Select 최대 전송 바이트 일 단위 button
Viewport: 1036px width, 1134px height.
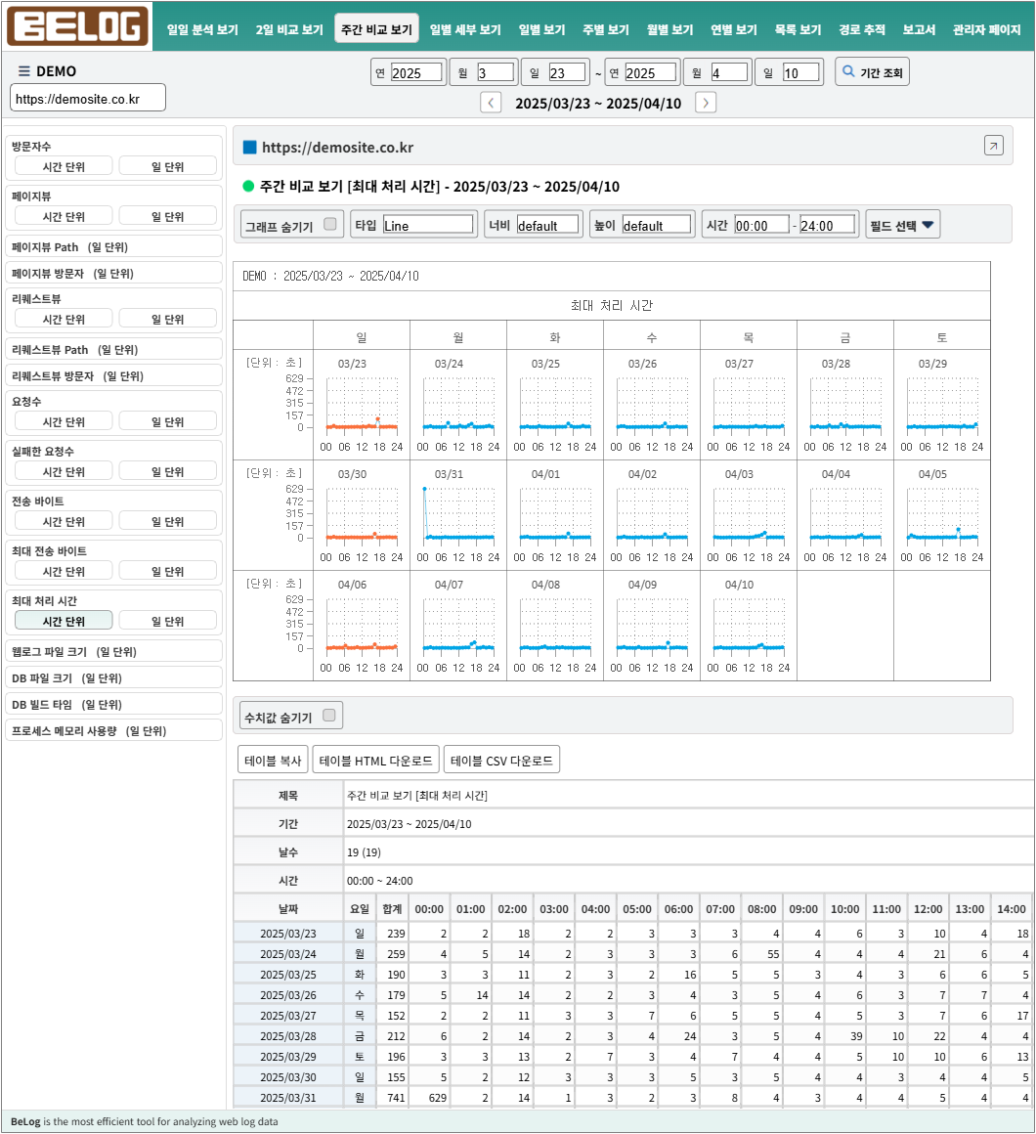click(168, 571)
